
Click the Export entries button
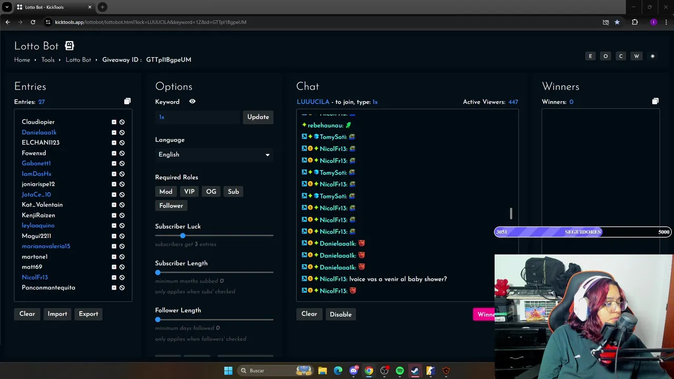[88, 314]
